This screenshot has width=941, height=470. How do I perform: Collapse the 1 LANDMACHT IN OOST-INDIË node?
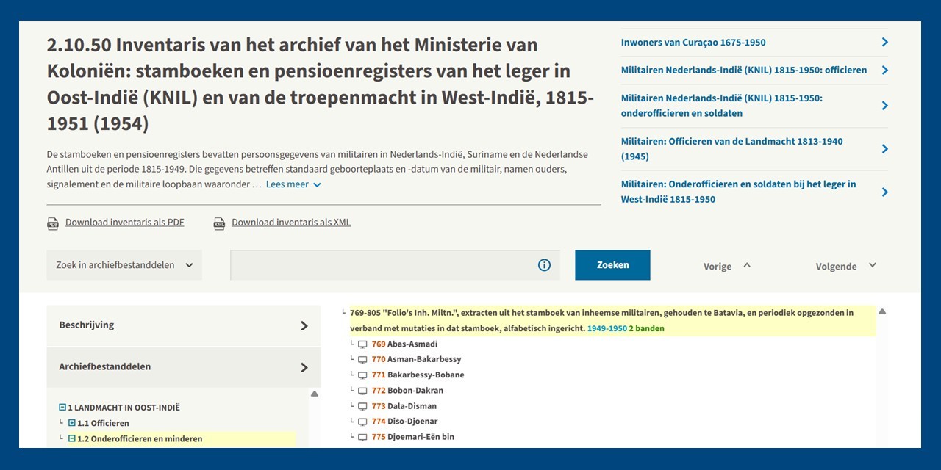[63, 408]
